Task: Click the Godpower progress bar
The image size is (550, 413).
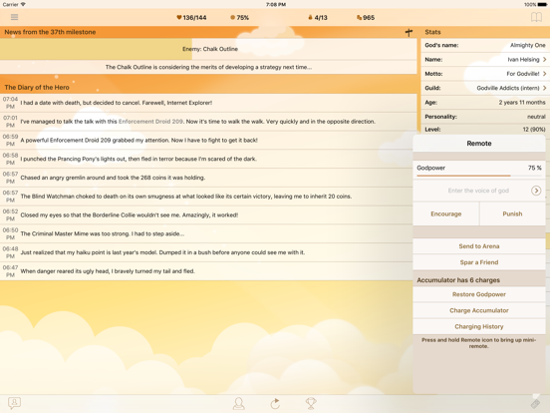Action: (479, 176)
